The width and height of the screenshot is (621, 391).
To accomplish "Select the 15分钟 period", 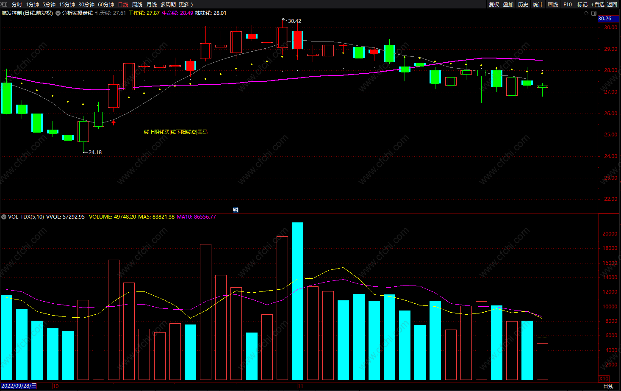I will pos(67,4).
